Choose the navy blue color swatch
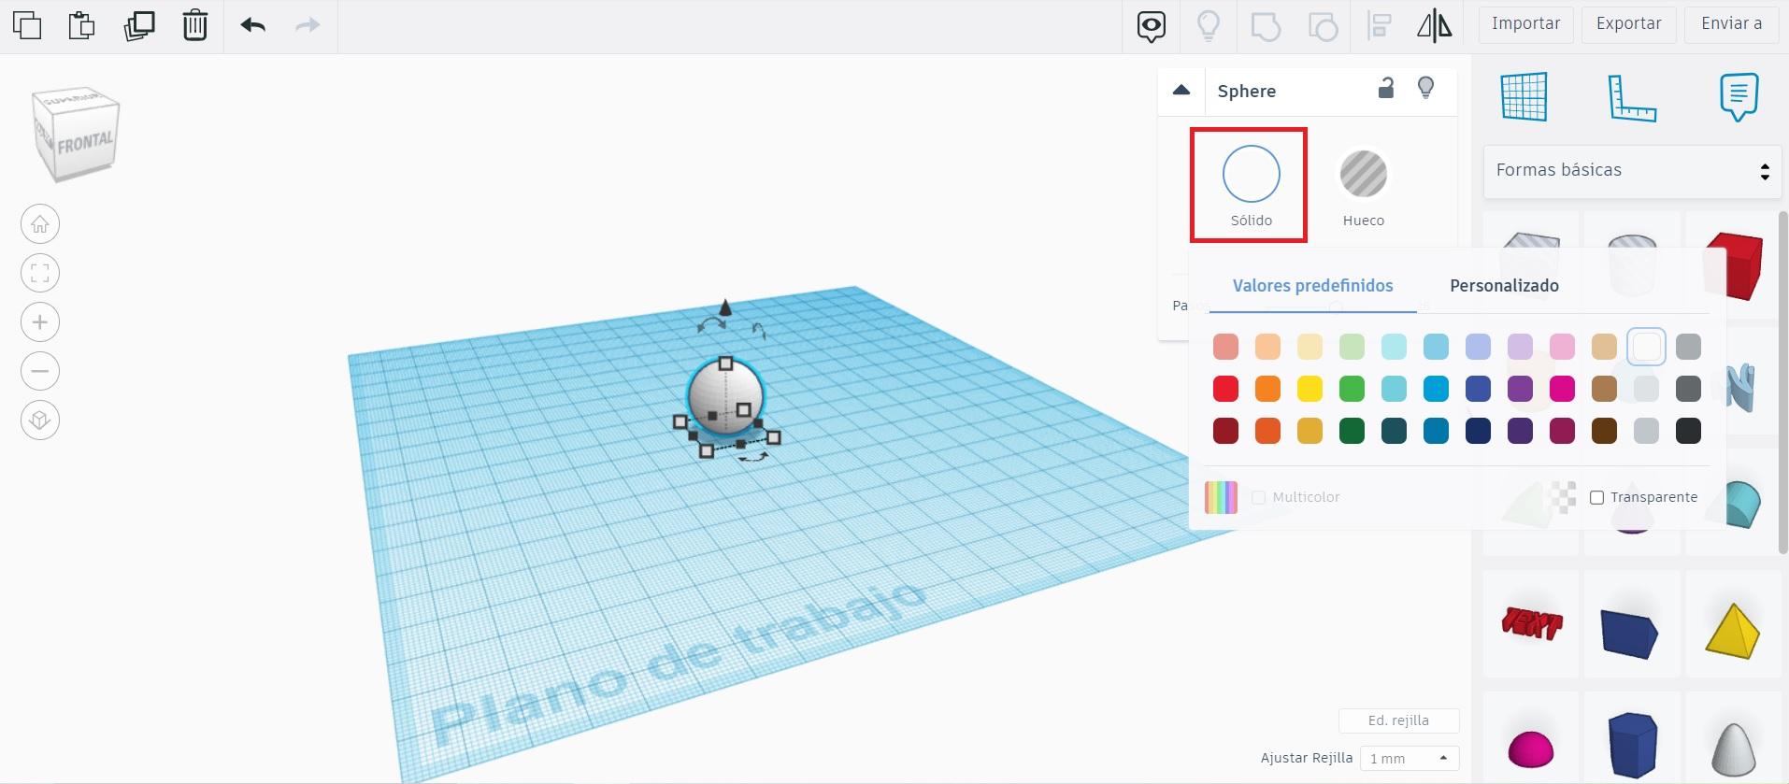 [1478, 431]
